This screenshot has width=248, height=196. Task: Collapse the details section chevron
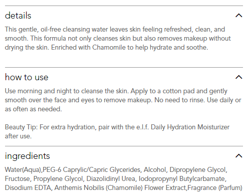[x=238, y=16]
